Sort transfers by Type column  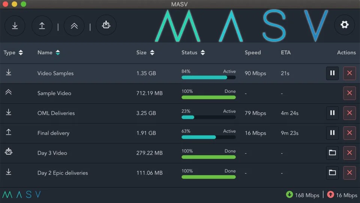13,53
